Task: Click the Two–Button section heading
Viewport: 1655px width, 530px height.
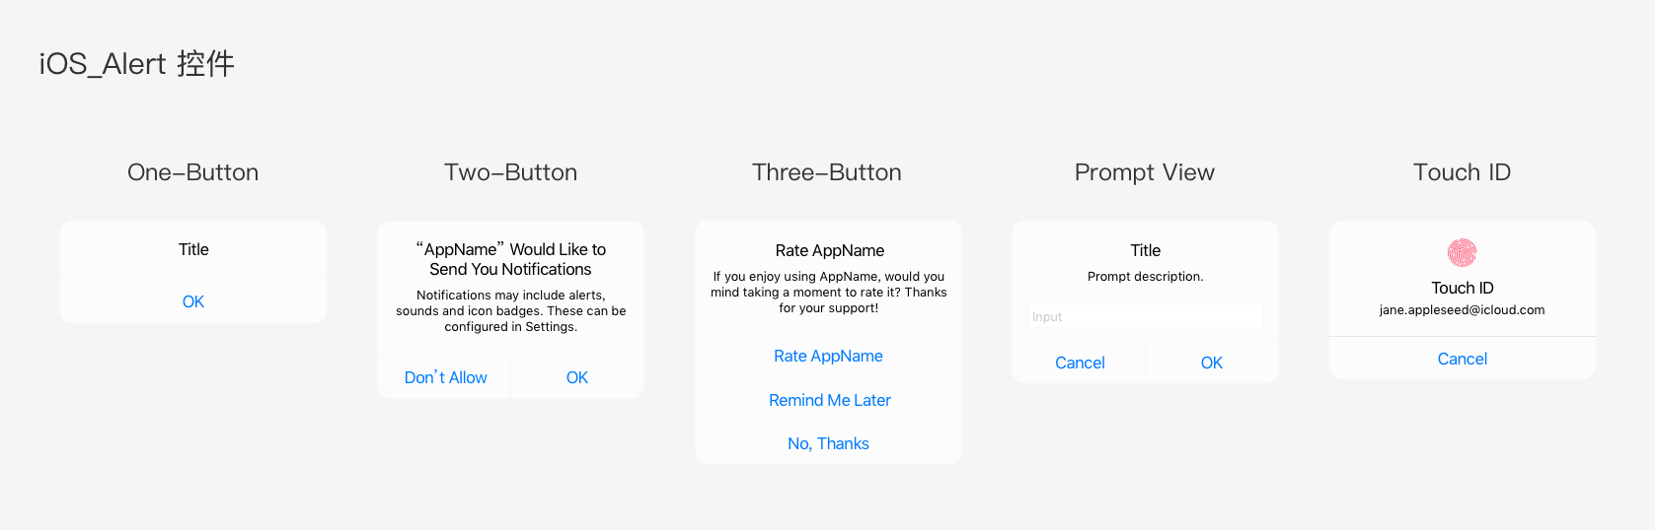Action: pos(510,172)
